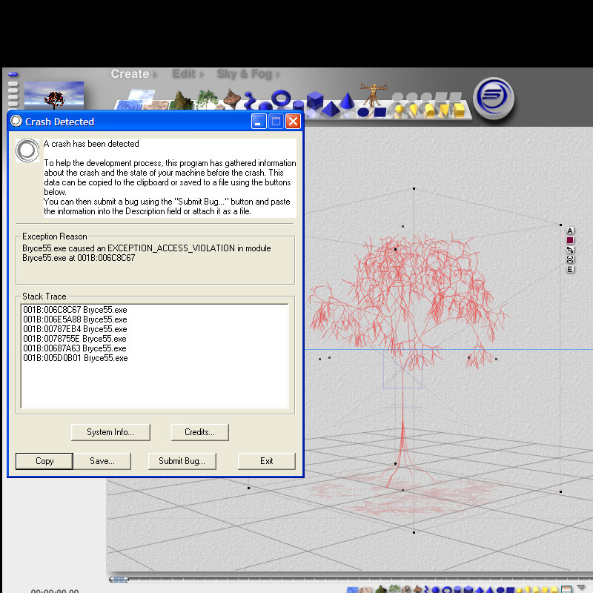This screenshot has width=593, height=593.
Task: Select stack trace line 001B:006E5A88 Bryce55.exe
Action: [75, 319]
